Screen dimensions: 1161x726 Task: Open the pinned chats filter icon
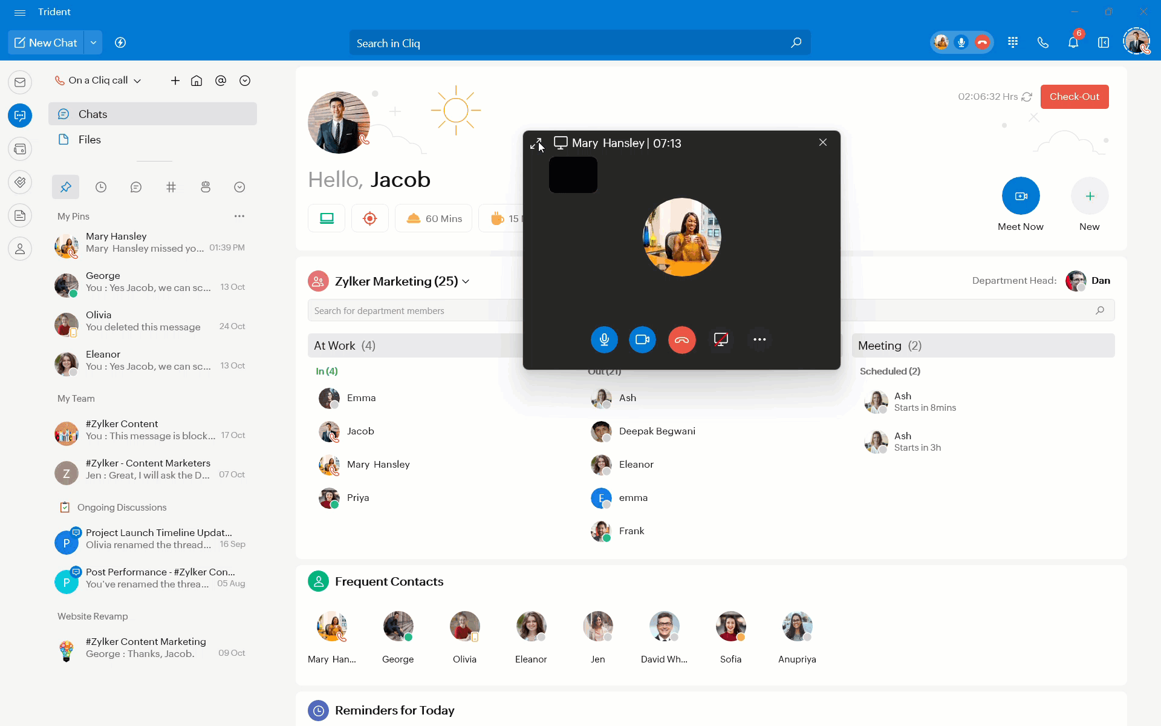[65, 187]
